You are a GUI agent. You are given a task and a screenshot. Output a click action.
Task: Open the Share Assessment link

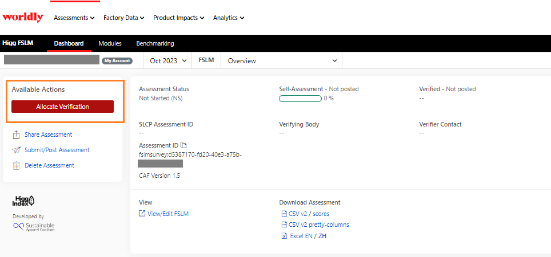48,135
